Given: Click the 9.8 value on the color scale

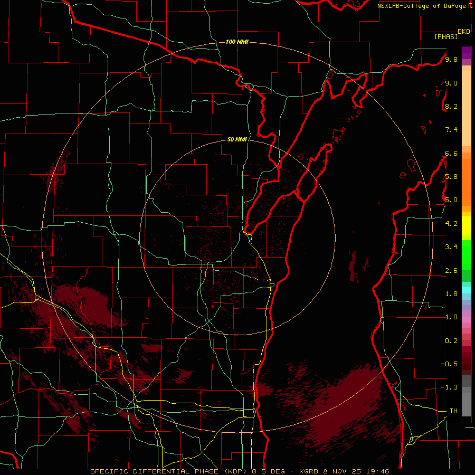Looking at the screenshot, I should pos(451,59).
